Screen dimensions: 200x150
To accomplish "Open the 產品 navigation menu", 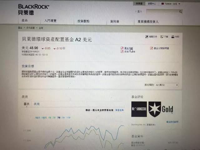I will click(25, 20).
